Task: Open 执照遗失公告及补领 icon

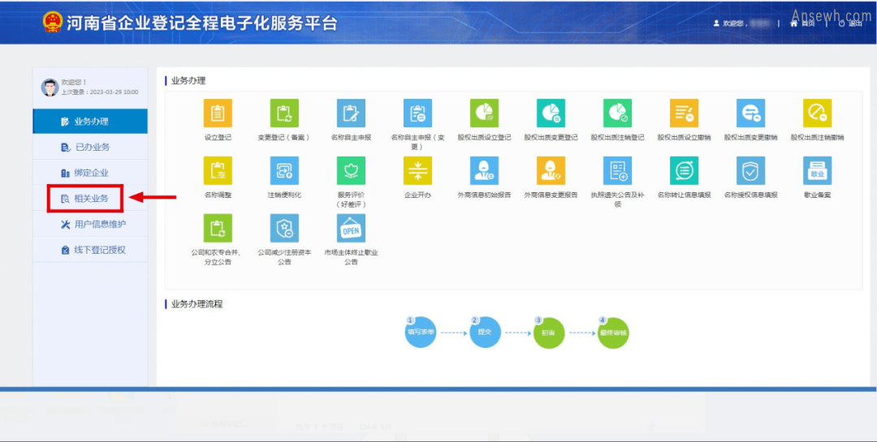Action: [x=617, y=171]
